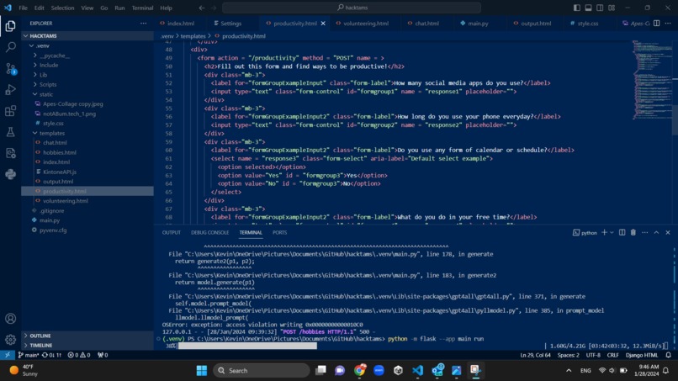
Task: Open the Python extension view
Action: tap(10, 174)
